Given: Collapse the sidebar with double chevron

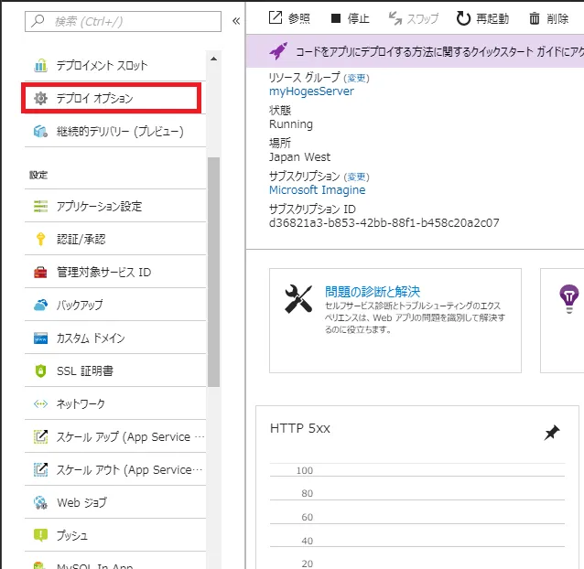Looking at the screenshot, I should [x=235, y=20].
